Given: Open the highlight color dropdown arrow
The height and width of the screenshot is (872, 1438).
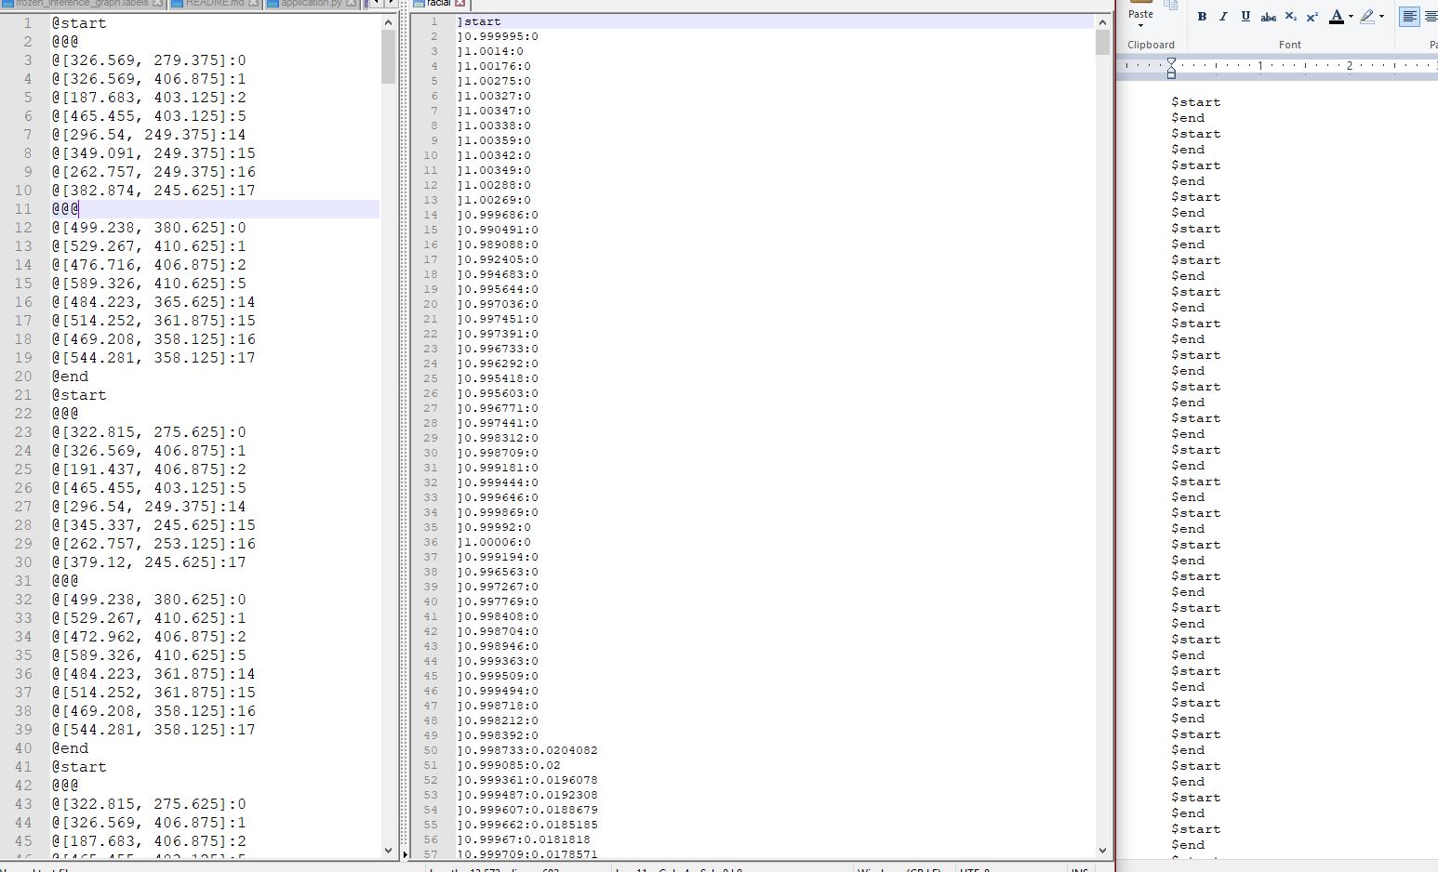Looking at the screenshot, I should coord(1381,17).
